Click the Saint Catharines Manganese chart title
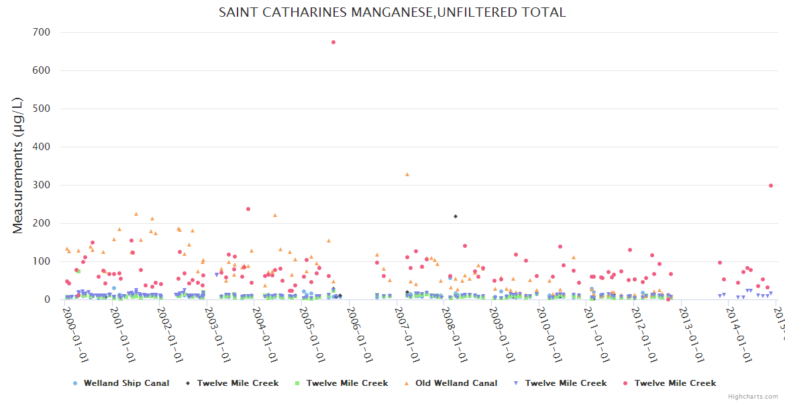Viewport: 785px width, 402px height. click(392, 12)
